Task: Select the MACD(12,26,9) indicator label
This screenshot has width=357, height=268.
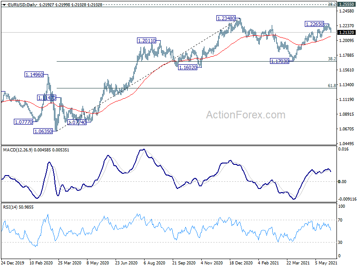Action: point(18,150)
